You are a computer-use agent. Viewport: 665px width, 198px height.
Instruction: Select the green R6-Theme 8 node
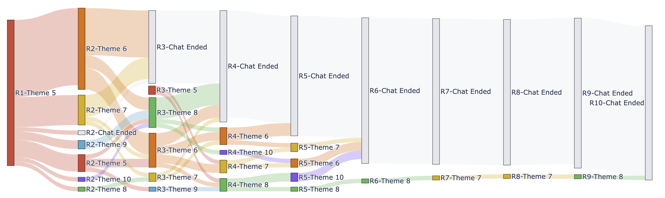coord(365,181)
